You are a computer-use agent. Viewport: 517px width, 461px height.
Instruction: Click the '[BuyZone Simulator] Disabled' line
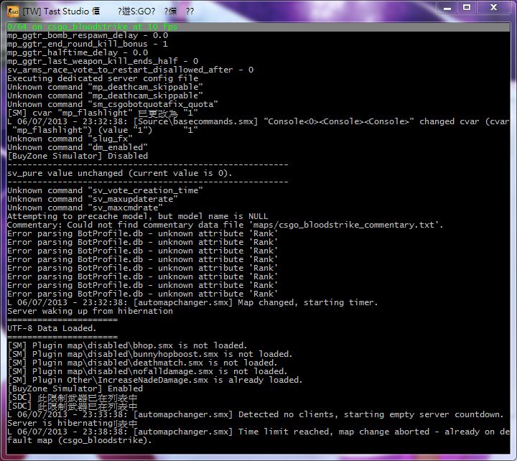(78, 156)
